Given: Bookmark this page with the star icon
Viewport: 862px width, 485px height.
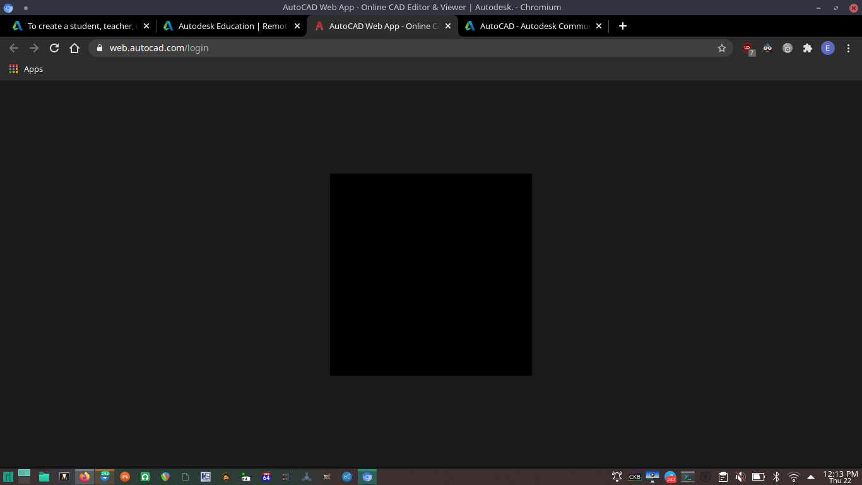Looking at the screenshot, I should pos(721,47).
